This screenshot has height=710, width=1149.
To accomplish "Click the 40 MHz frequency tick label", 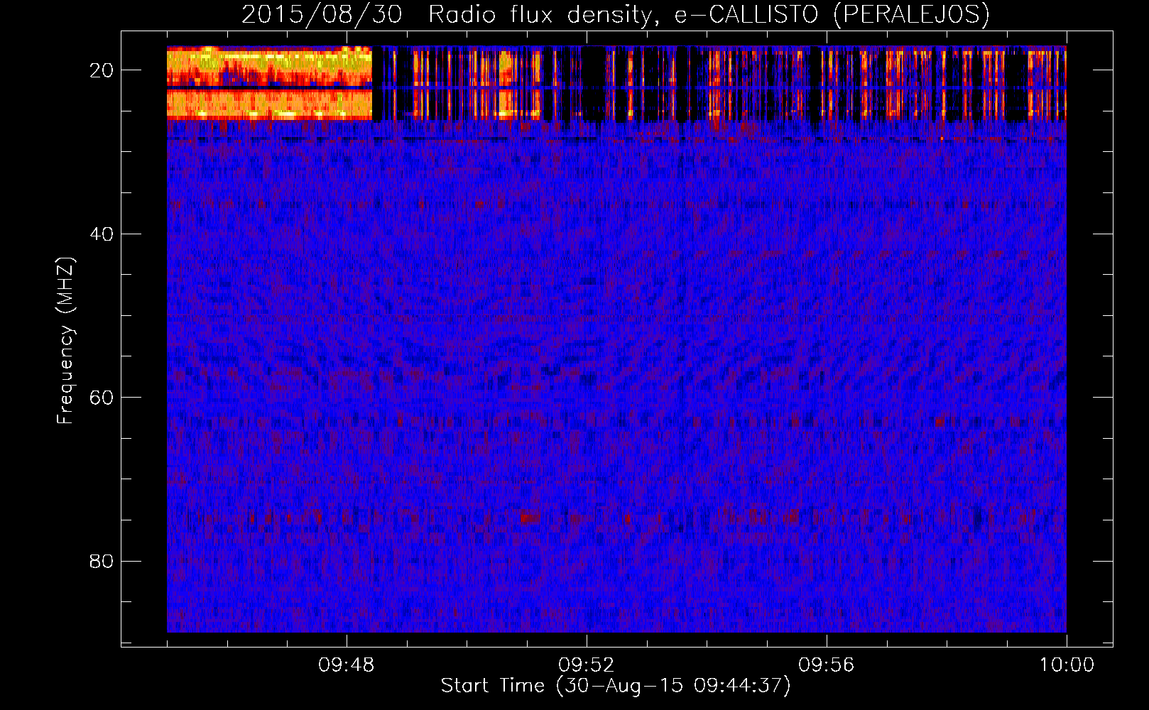I will (102, 234).
